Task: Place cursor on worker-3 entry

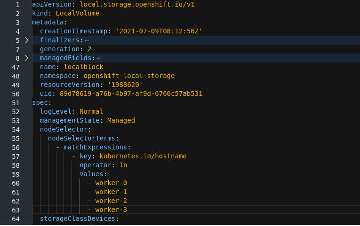Action: coord(111,210)
